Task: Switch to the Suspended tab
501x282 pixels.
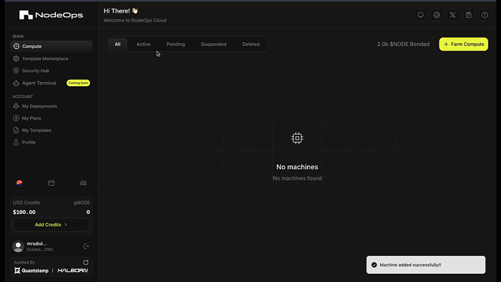Action: [213, 44]
